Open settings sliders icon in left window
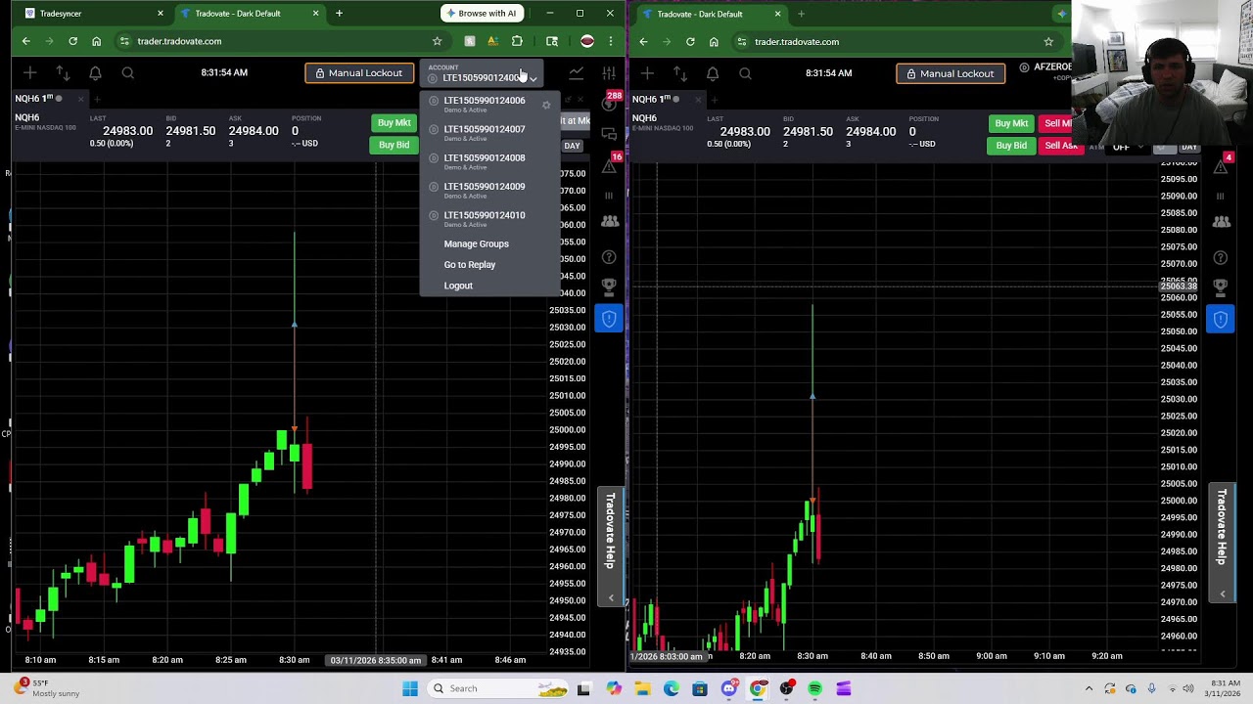The height and width of the screenshot is (704, 1253). click(x=609, y=73)
